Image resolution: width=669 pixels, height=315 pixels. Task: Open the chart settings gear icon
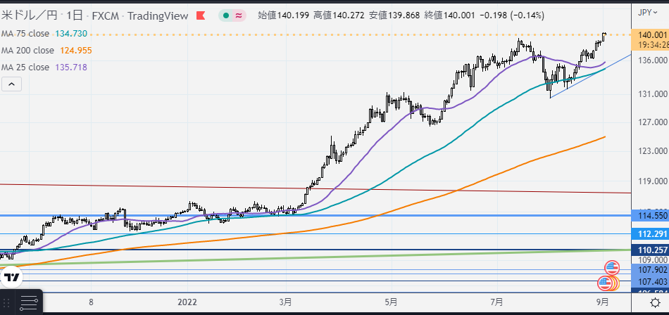[656, 303]
